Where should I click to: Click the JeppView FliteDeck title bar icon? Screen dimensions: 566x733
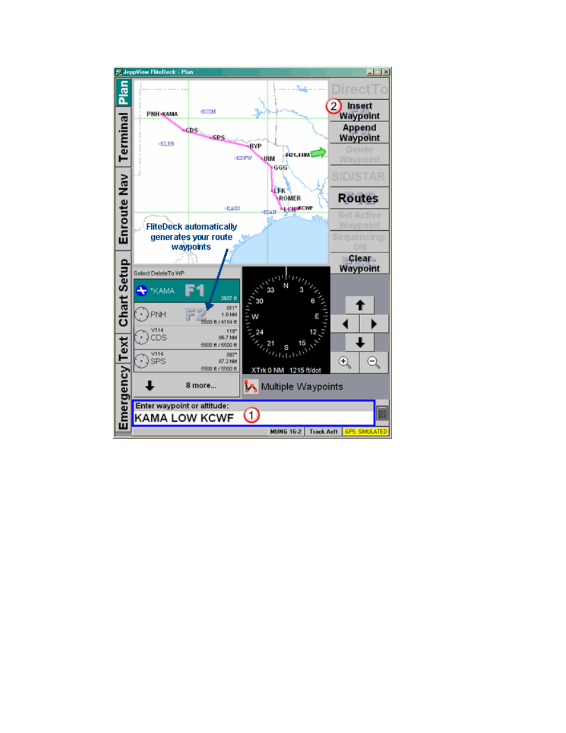[x=119, y=72]
